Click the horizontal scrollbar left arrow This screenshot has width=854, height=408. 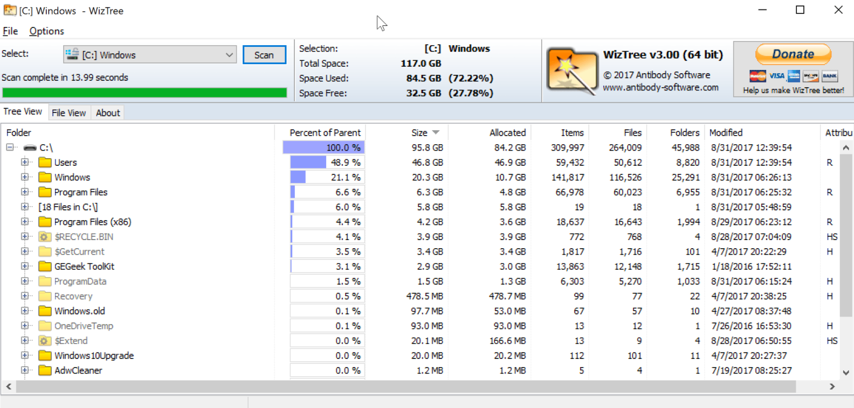pos(9,386)
